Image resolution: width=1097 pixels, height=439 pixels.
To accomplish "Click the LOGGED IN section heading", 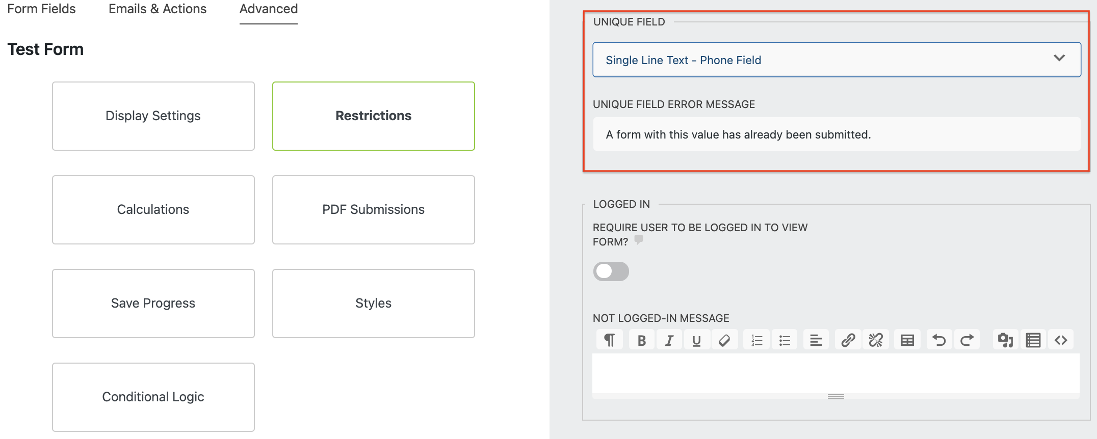I will coord(621,204).
